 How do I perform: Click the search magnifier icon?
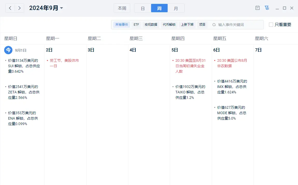(214, 25)
